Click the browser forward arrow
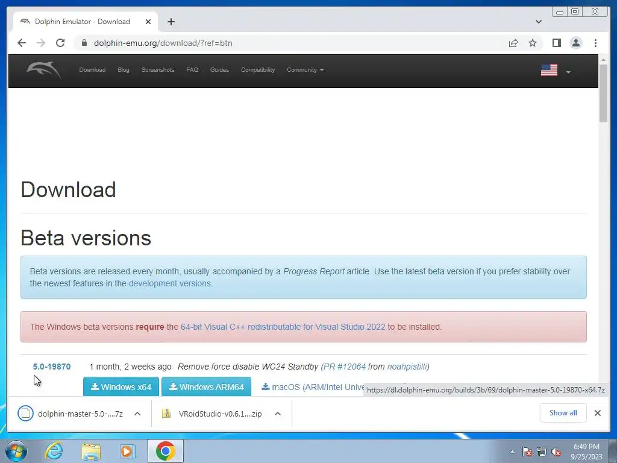 pos(41,43)
